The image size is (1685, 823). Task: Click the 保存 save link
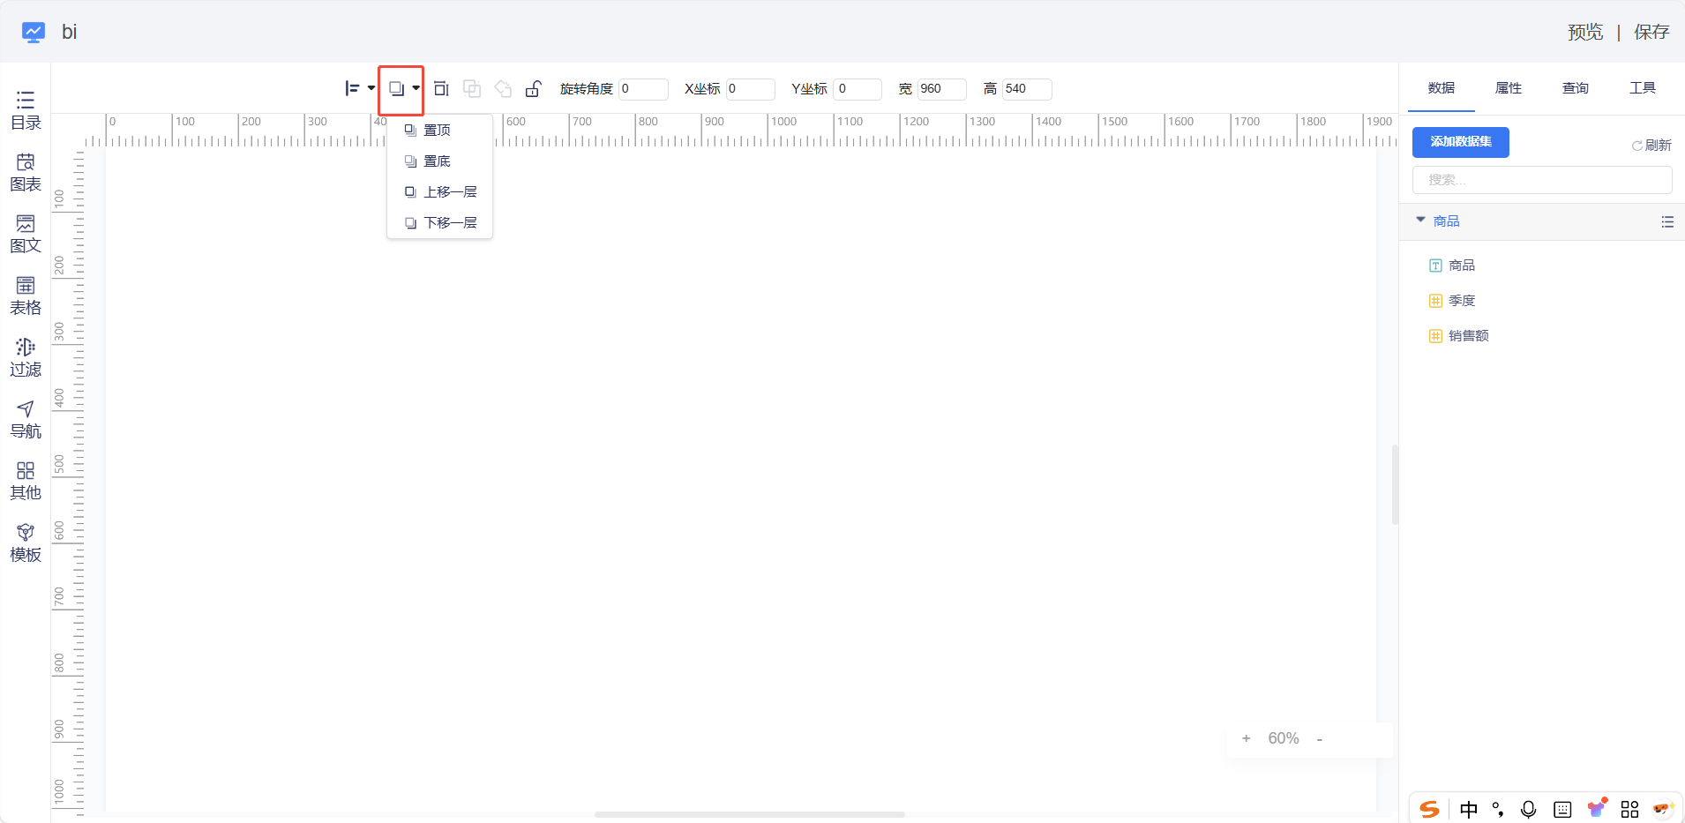pos(1651,33)
